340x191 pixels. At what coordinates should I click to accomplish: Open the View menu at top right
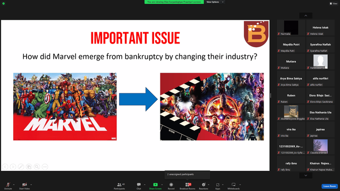coord(334,4)
